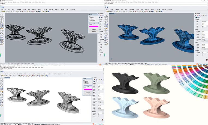This screenshot has height=125, width=208.
Task: Click bottom button in bottom-left window dialog
Action: pos(88,94)
